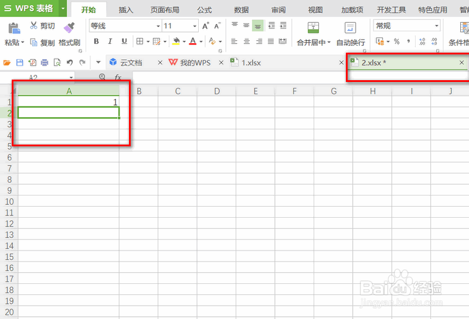Image resolution: width=469 pixels, height=319 pixels.
Task: Open the 插入 ribbon tab
Action: pos(125,10)
